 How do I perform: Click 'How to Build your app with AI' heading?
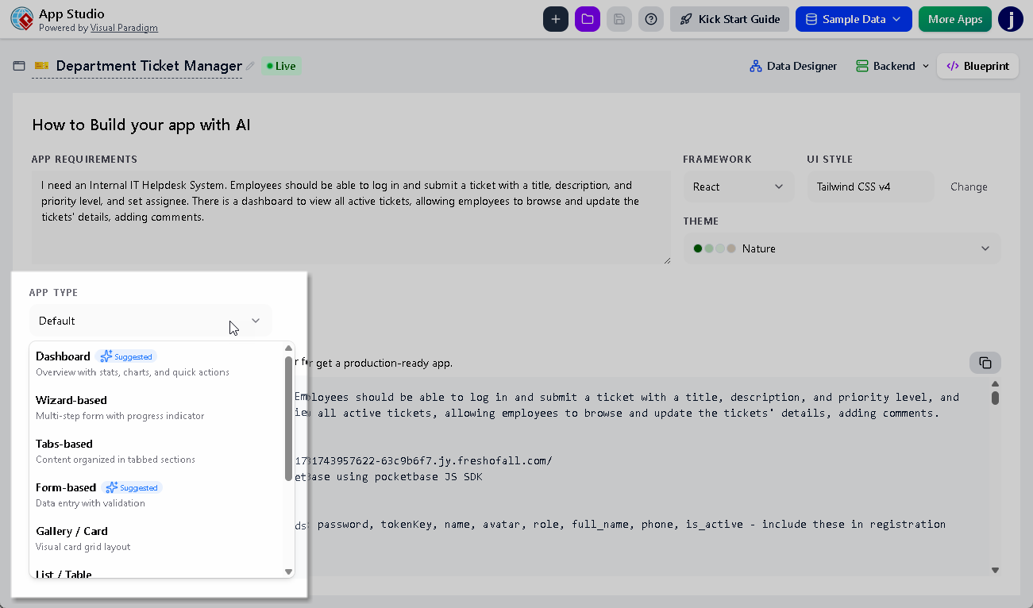(141, 125)
